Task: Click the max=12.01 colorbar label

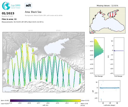Action: (x=85, y=100)
